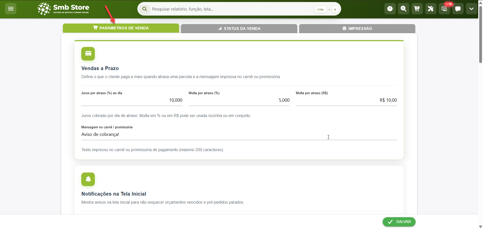Click the Vendas a Prazo heading

tap(100, 68)
